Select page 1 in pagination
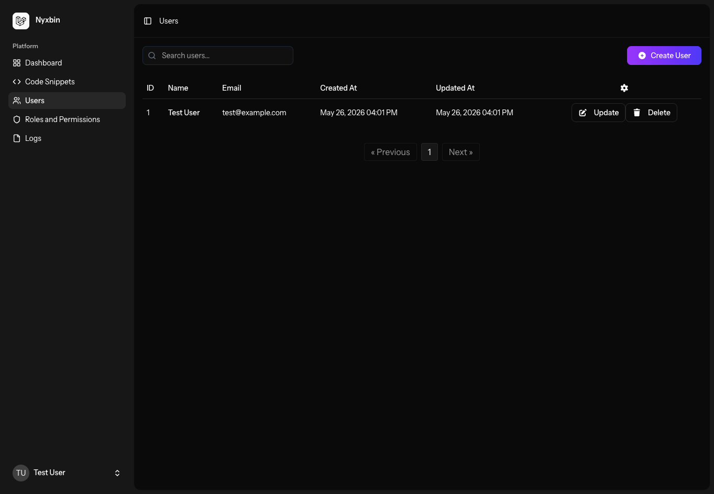 point(430,152)
